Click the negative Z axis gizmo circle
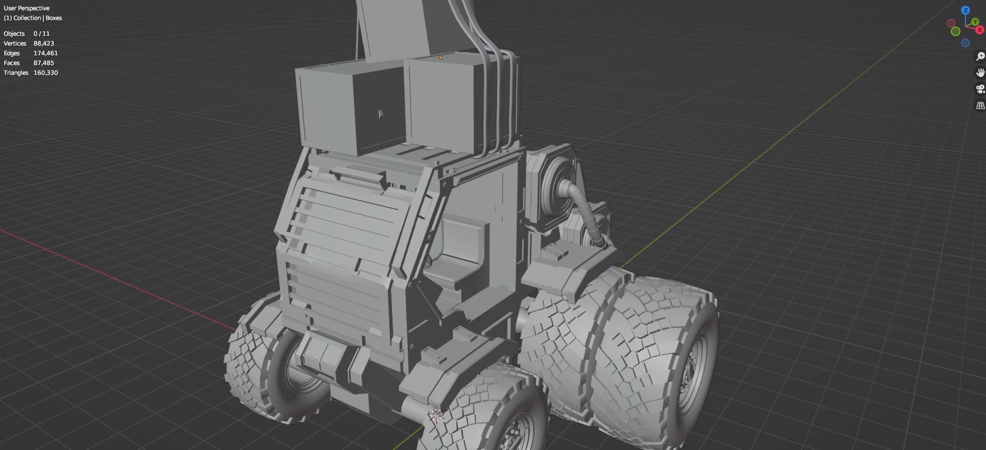 [x=965, y=43]
